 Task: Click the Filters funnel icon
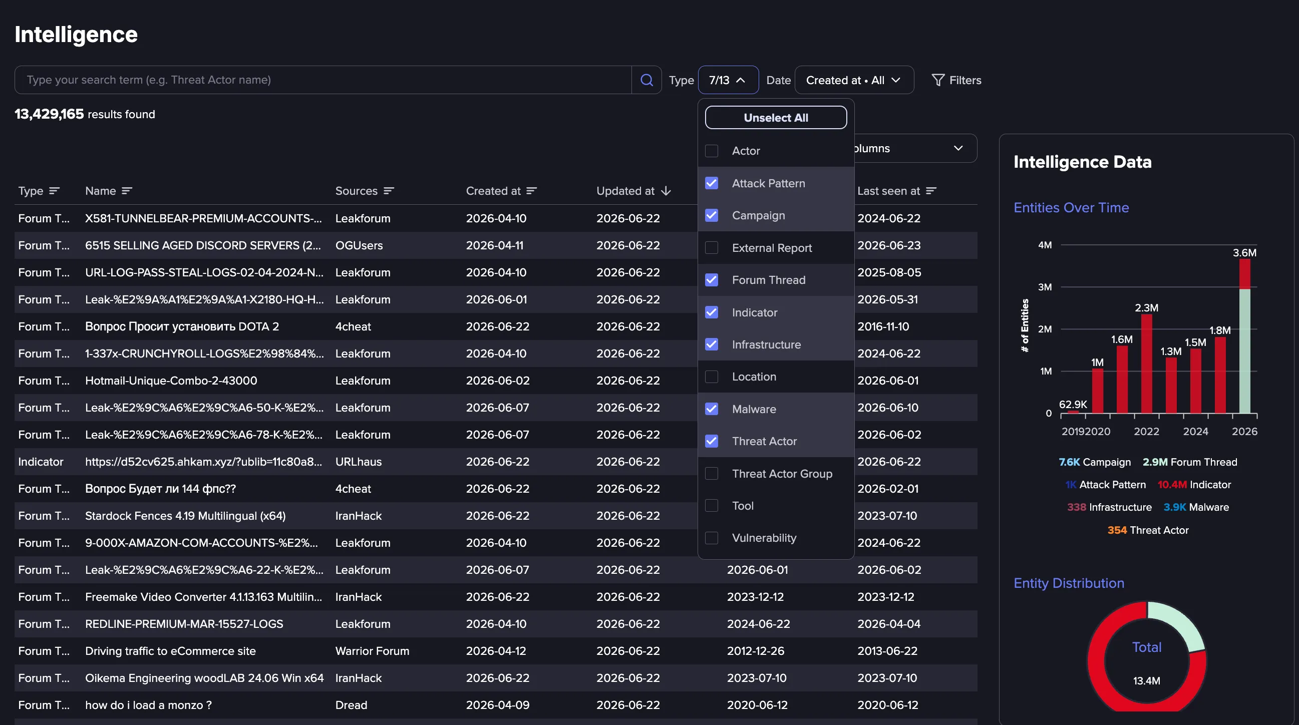pos(937,80)
